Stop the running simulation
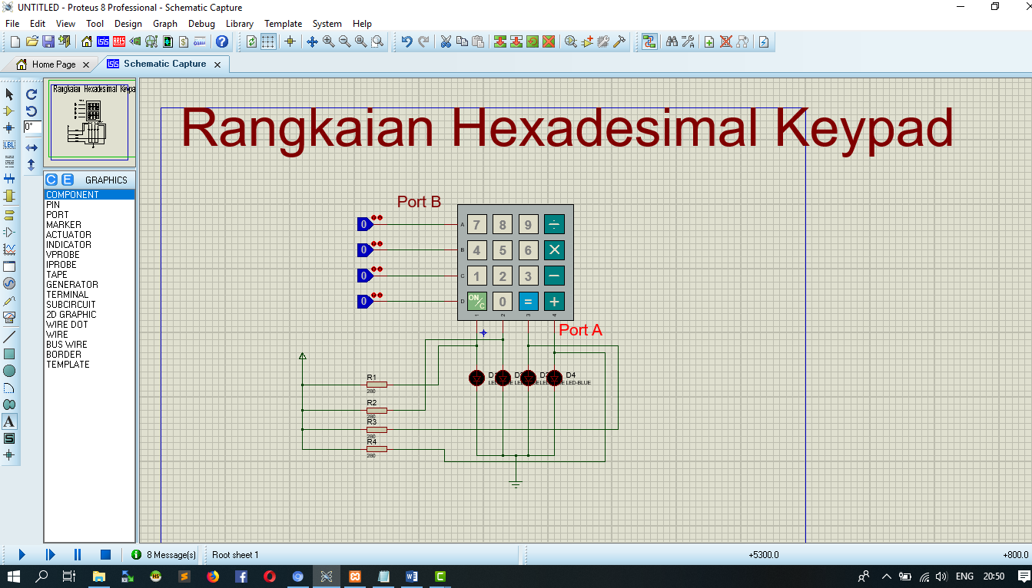 point(107,554)
